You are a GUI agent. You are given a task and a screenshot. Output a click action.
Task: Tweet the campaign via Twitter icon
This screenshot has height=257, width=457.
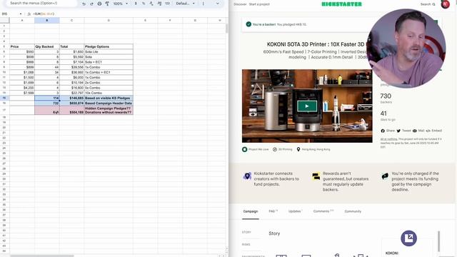pos(403,131)
